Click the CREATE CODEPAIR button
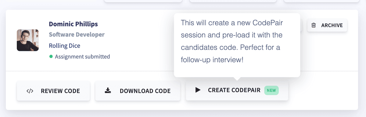This screenshot has height=117, width=366. tap(237, 90)
